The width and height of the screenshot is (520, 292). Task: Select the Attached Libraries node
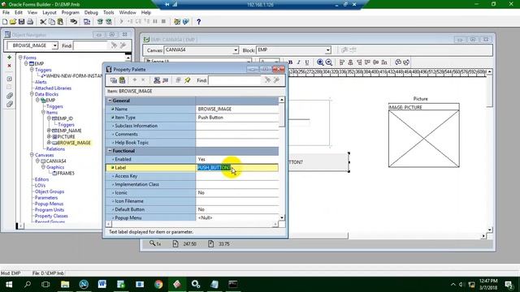(x=53, y=88)
